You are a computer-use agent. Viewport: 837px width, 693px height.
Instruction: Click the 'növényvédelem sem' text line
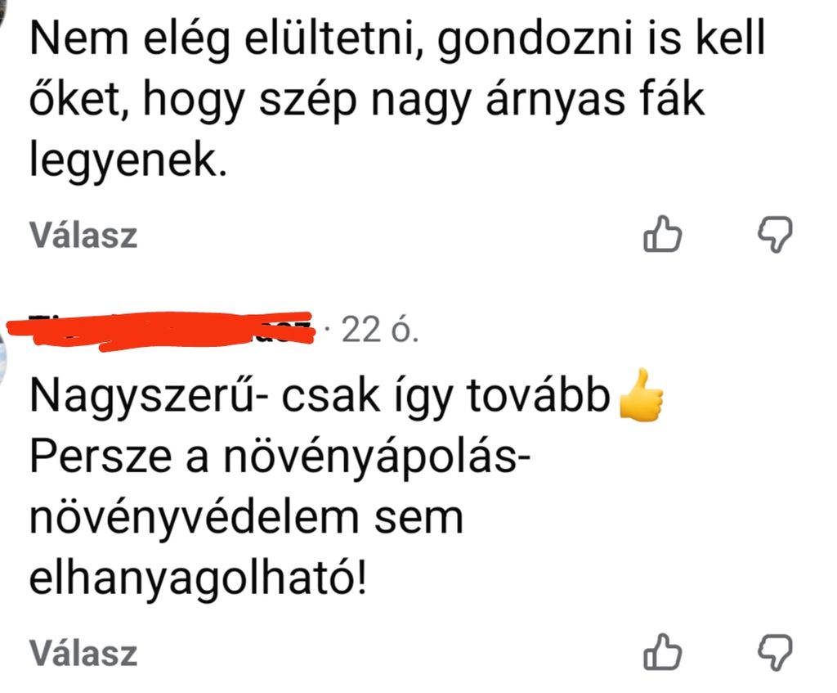(246, 518)
